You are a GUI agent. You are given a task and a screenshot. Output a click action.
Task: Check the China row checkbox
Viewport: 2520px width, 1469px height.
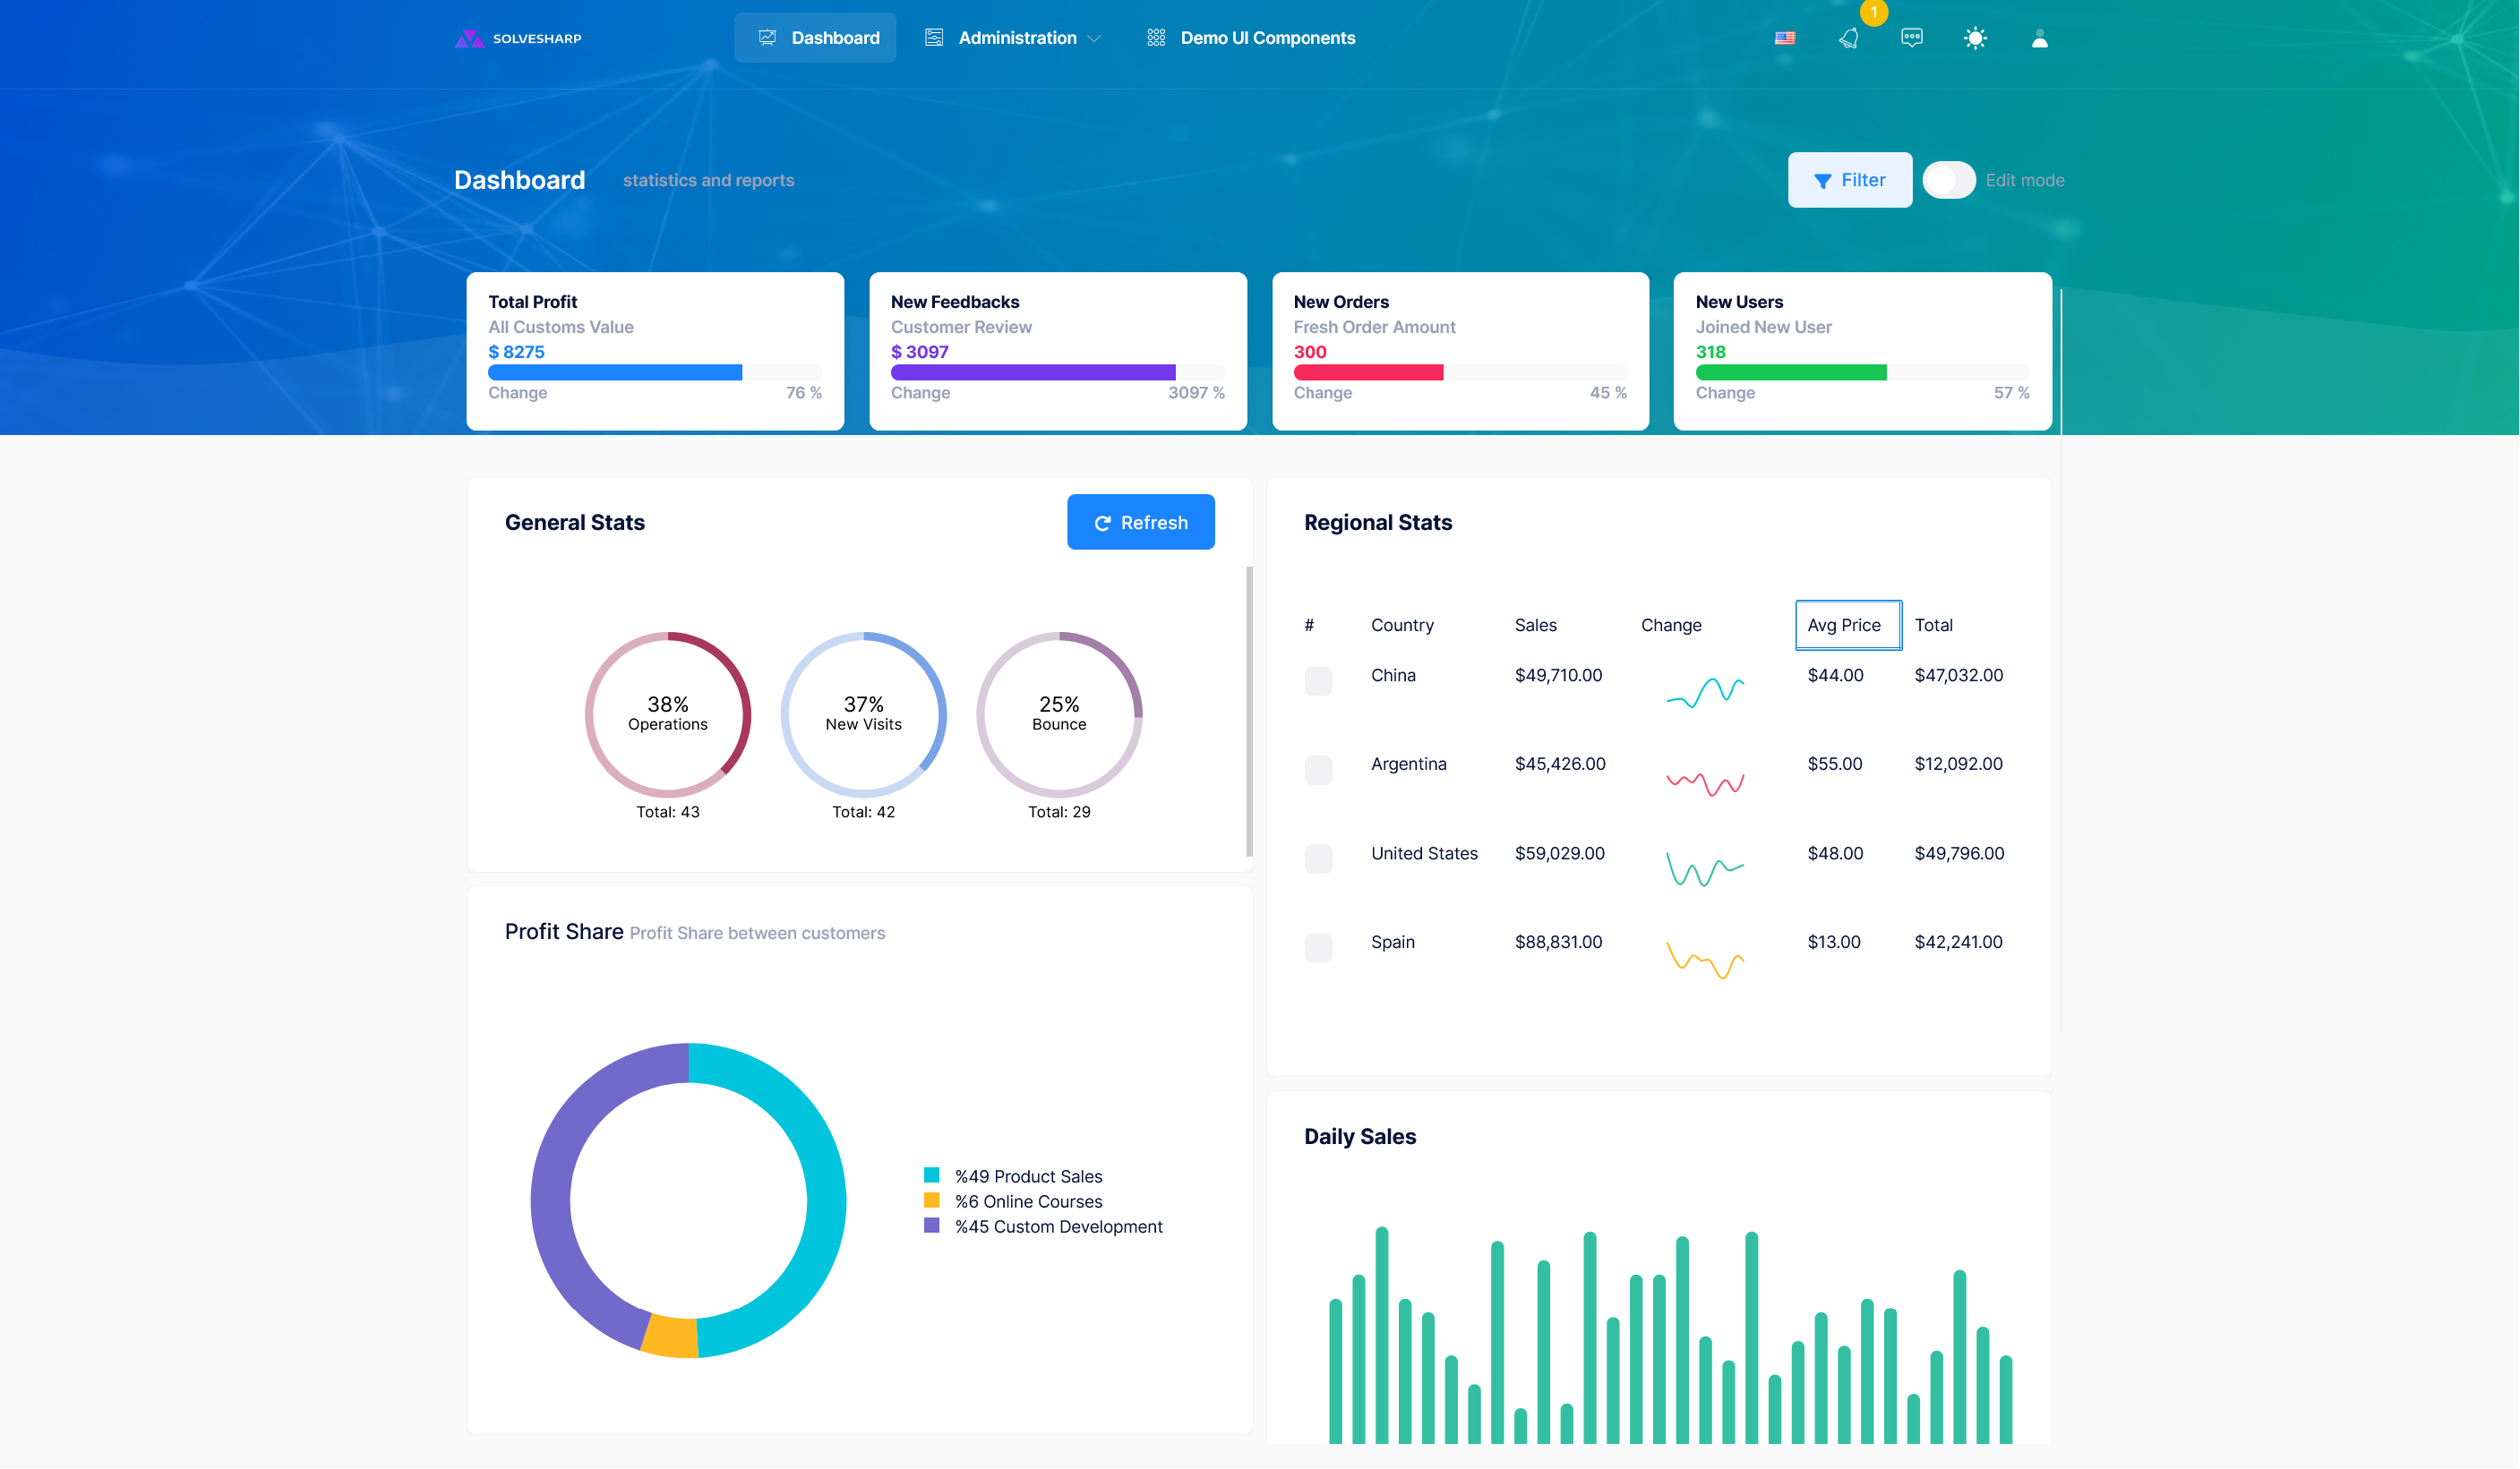pyautogui.click(x=1318, y=680)
